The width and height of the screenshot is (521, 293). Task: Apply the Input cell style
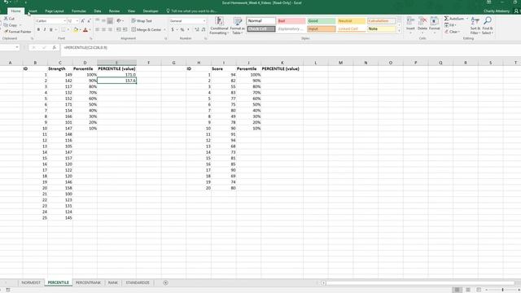tap(321, 29)
